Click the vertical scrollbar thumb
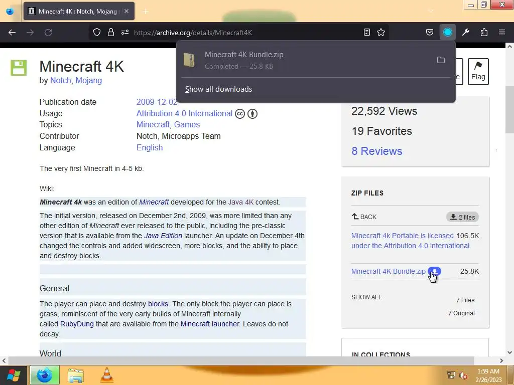Screen dimensions: 514x385 509,110
